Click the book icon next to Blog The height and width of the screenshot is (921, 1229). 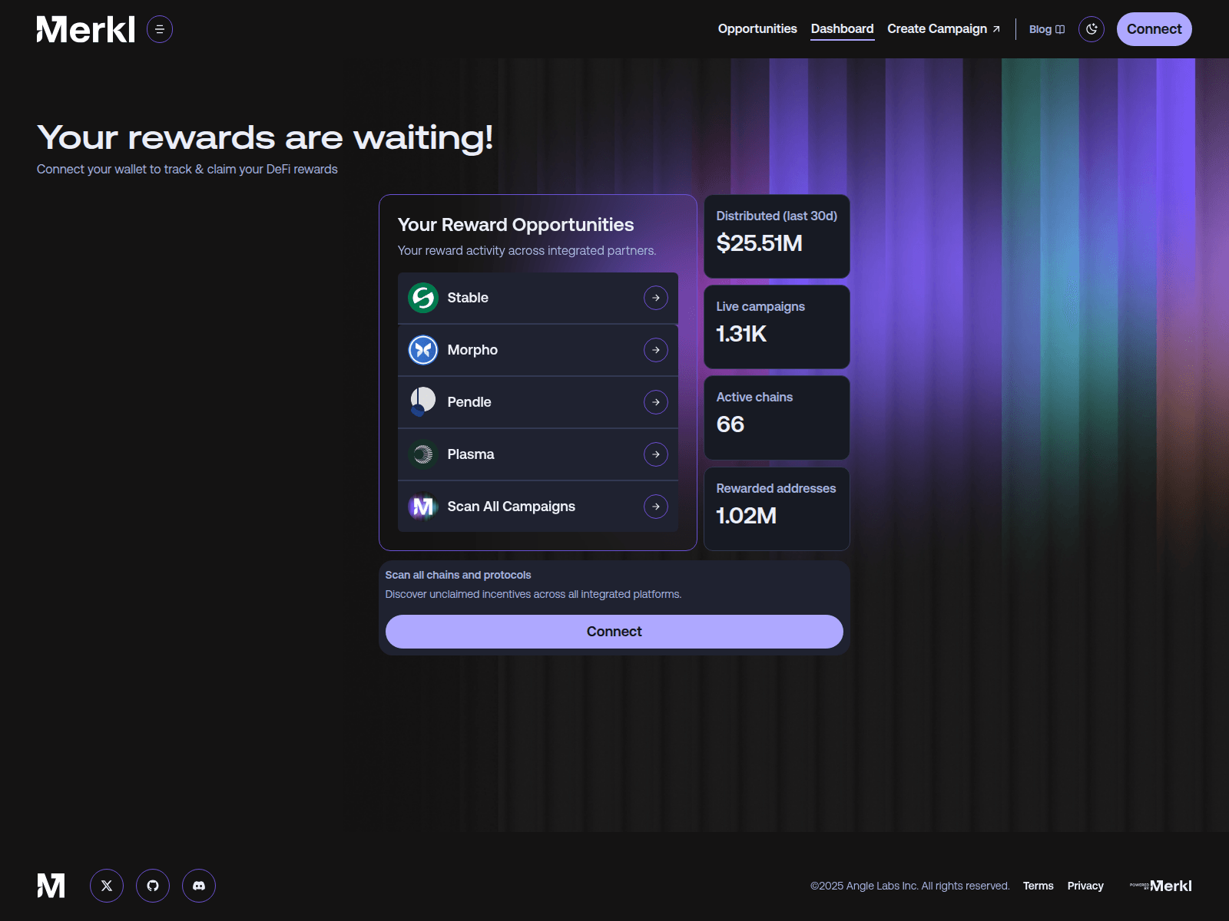[x=1061, y=29]
